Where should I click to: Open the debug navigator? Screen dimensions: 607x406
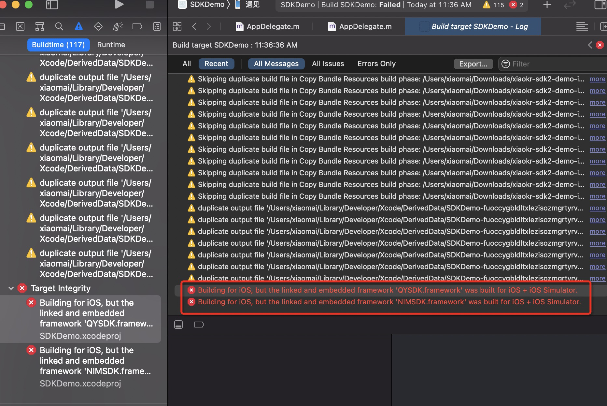coord(118,26)
